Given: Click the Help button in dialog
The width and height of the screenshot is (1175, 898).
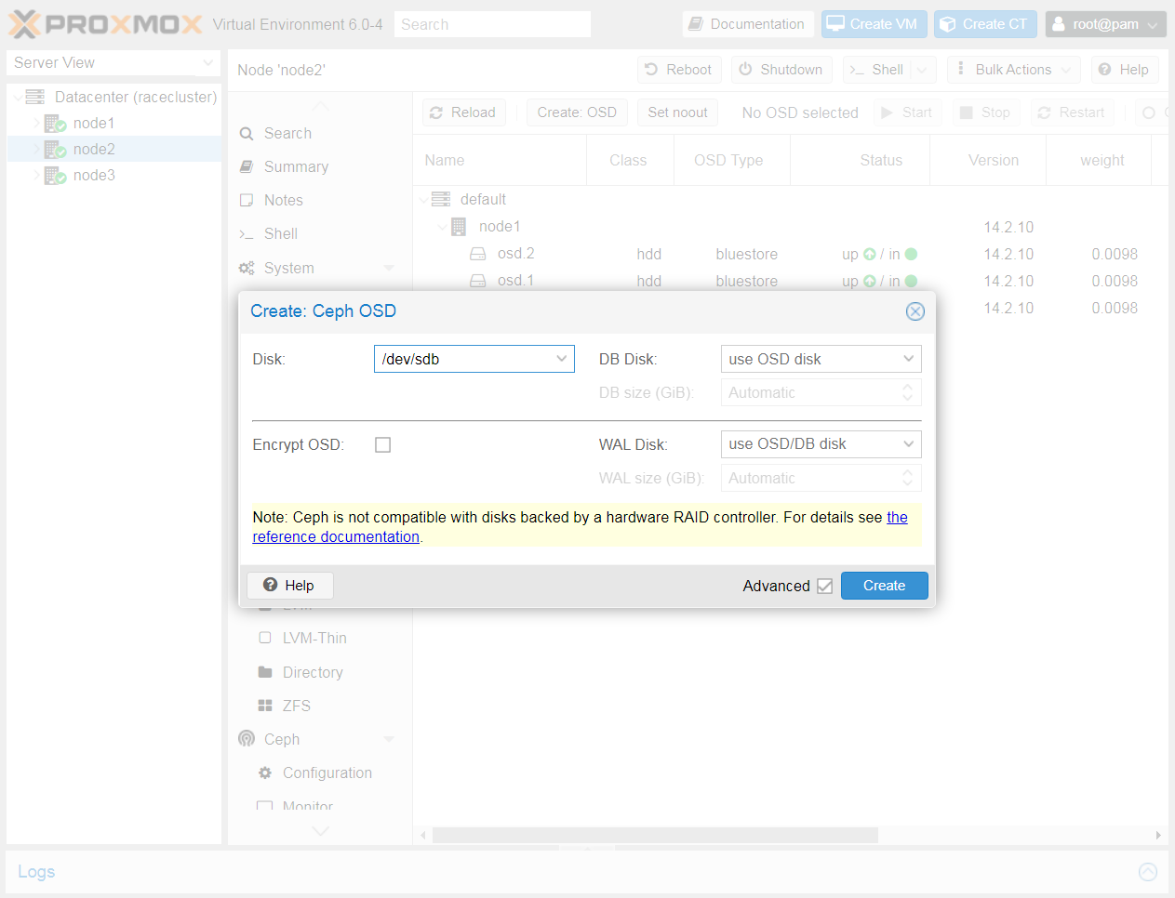Looking at the screenshot, I should pos(289,586).
